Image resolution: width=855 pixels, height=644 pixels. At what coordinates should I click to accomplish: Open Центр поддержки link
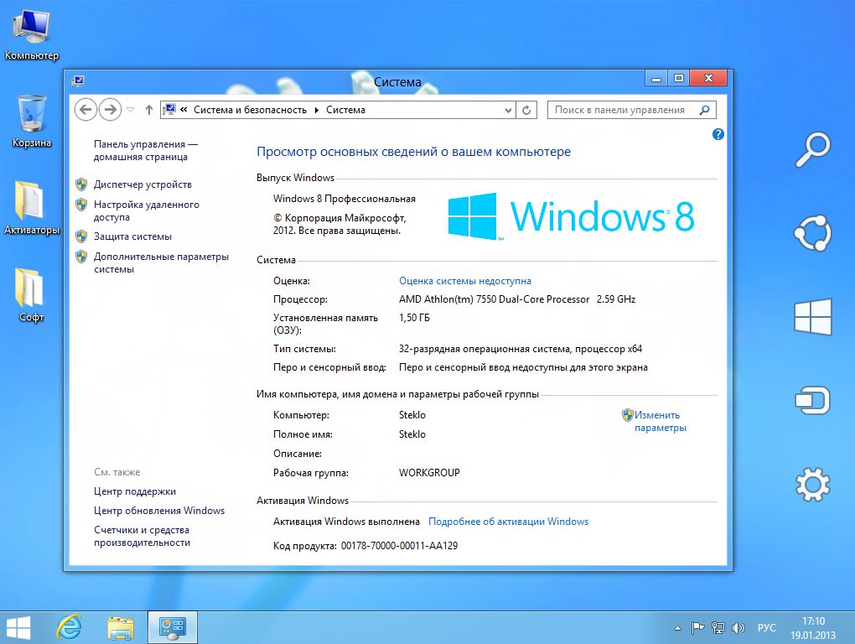[135, 491]
